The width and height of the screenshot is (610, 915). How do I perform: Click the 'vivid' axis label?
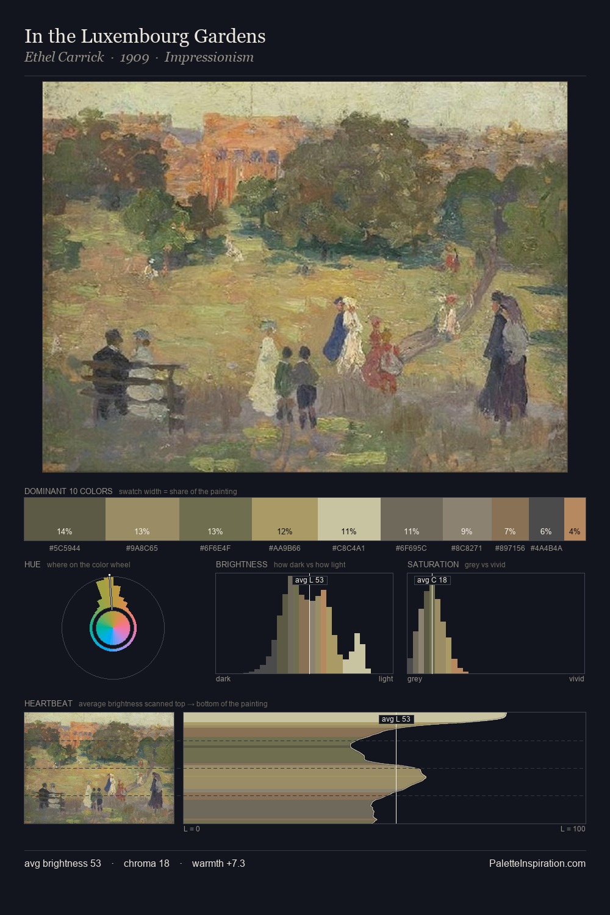[576, 679]
